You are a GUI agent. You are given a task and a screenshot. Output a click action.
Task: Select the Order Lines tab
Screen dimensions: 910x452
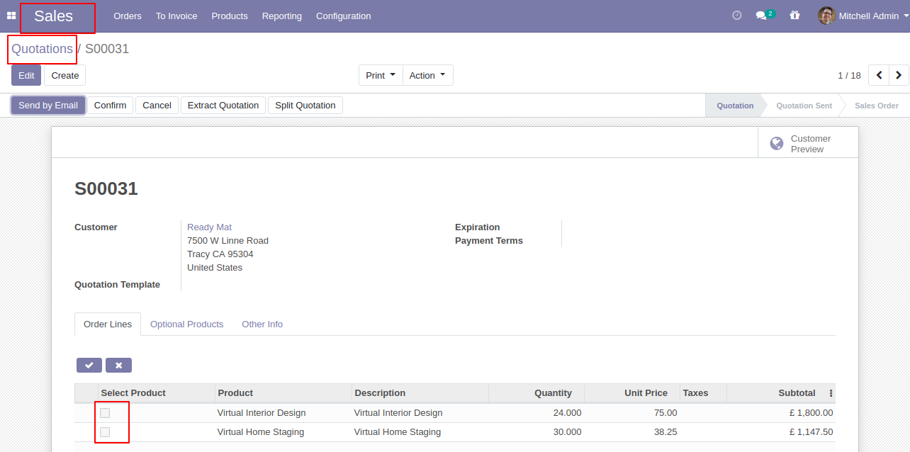tap(108, 324)
